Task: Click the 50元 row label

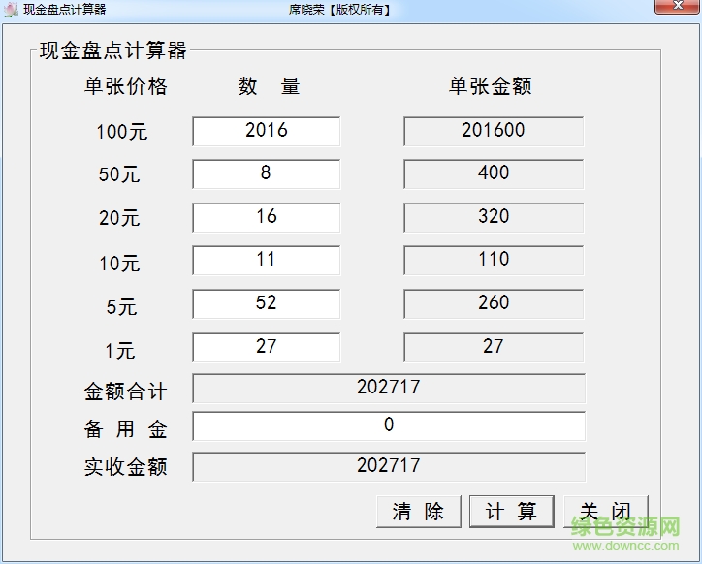Action: [x=119, y=174]
